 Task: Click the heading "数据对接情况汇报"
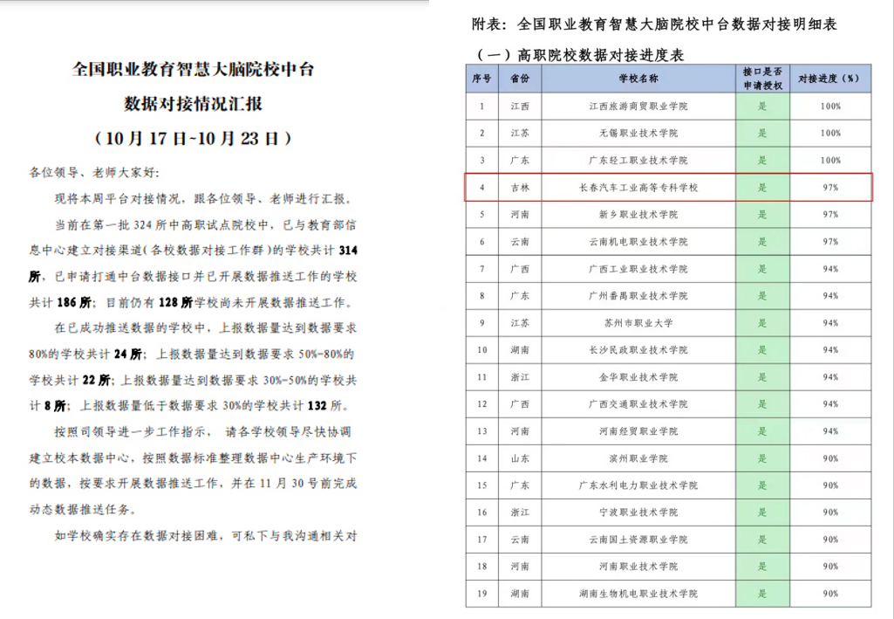(193, 103)
